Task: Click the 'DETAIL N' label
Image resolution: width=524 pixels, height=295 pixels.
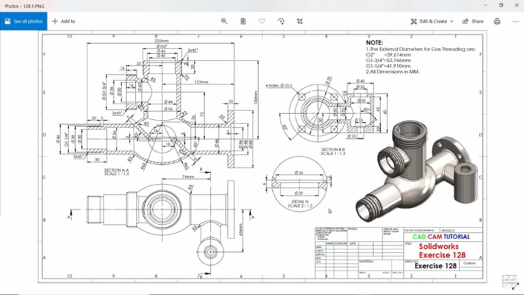Action: pyautogui.click(x=300, y=202)
